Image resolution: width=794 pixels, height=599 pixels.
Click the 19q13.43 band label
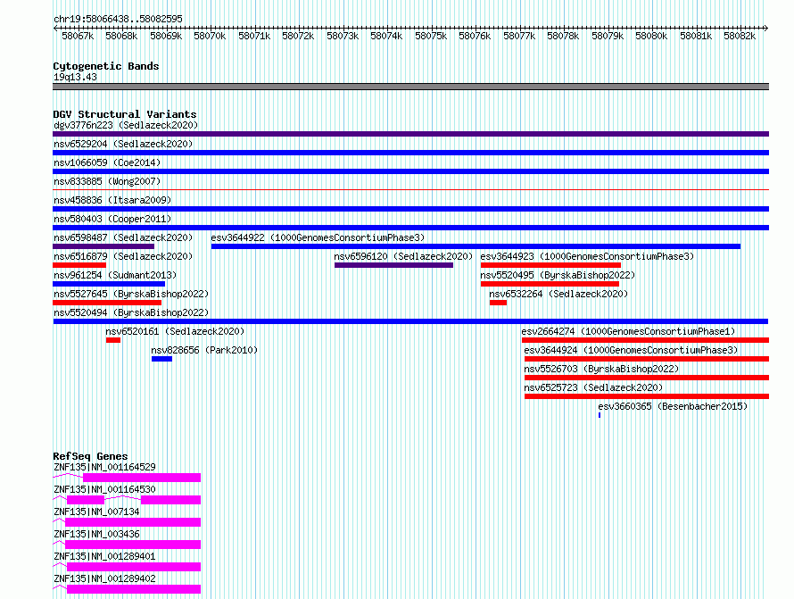point(75,77)
